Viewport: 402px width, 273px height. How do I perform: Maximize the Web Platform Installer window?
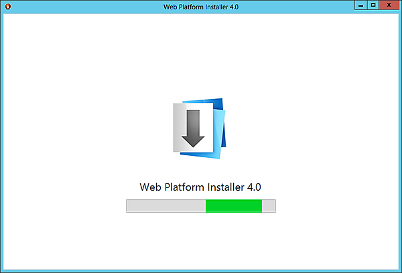[x=373, y=5]
